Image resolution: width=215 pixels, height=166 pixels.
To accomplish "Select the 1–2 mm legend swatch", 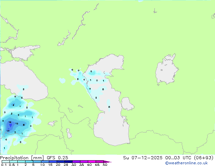I will click(21, 162).
